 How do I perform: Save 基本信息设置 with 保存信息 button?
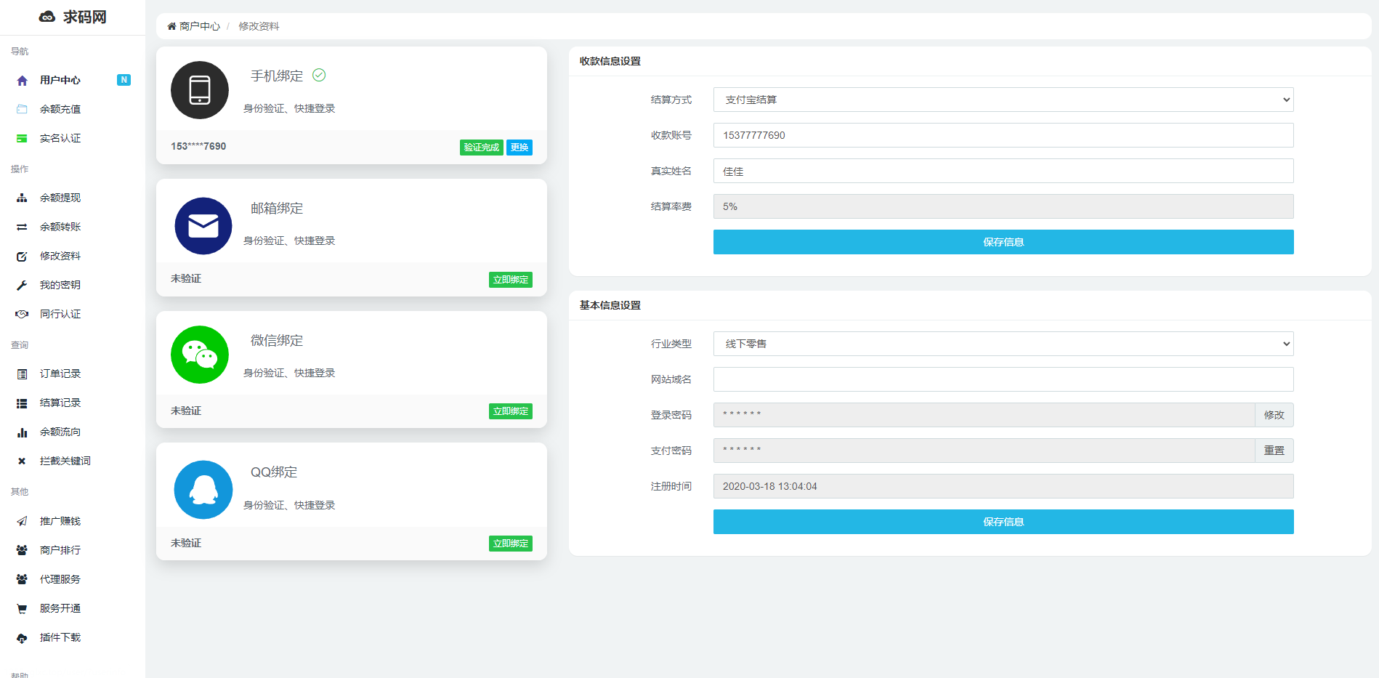point(1003,522)
